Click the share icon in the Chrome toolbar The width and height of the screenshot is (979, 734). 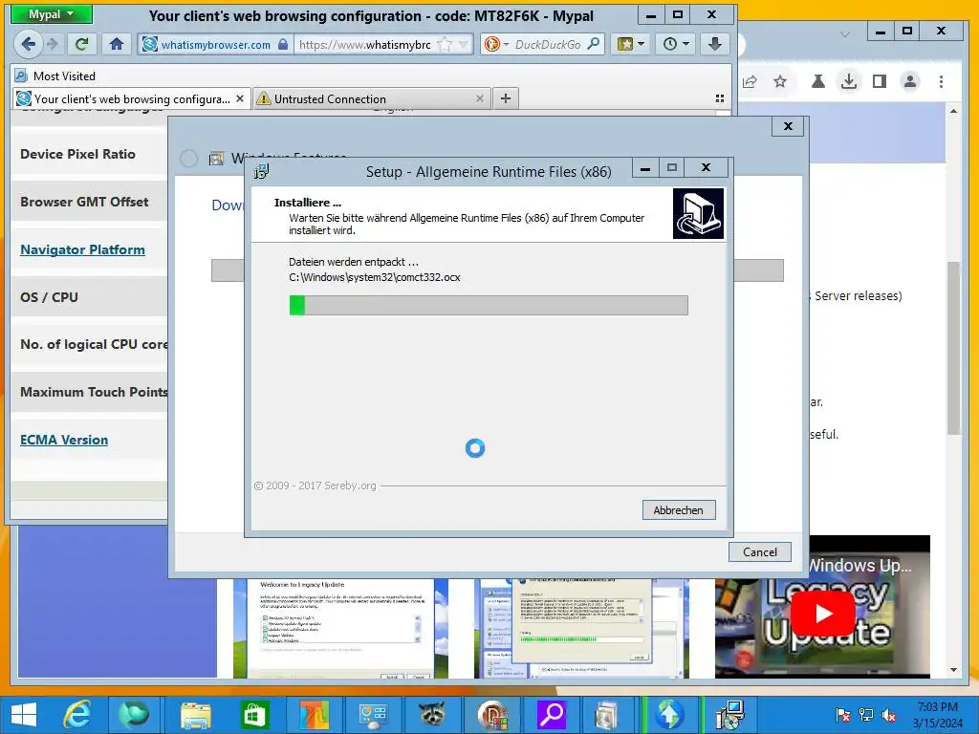tap(750, 81)
